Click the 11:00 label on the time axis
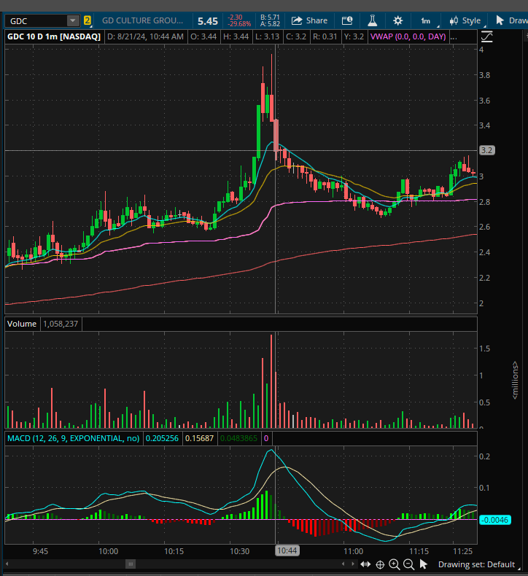Screen dimensions: 528x576 click(354, 551)
